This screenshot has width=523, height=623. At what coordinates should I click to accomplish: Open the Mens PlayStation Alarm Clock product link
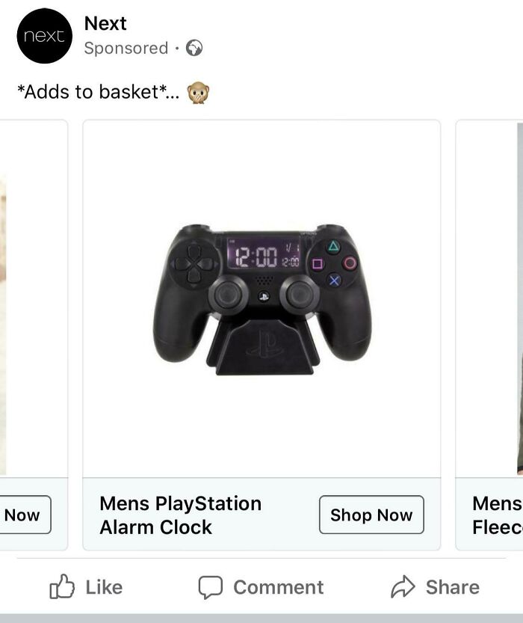(179, 515)
